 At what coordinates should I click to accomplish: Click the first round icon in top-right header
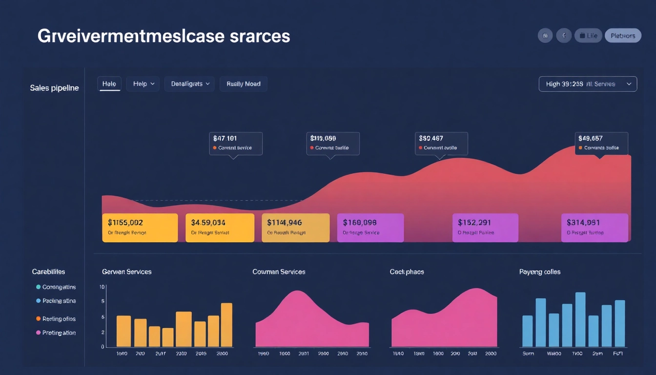pos(545,36)
